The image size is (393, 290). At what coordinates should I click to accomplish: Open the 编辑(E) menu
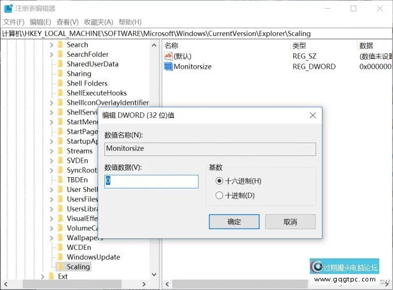click(40, 22)
